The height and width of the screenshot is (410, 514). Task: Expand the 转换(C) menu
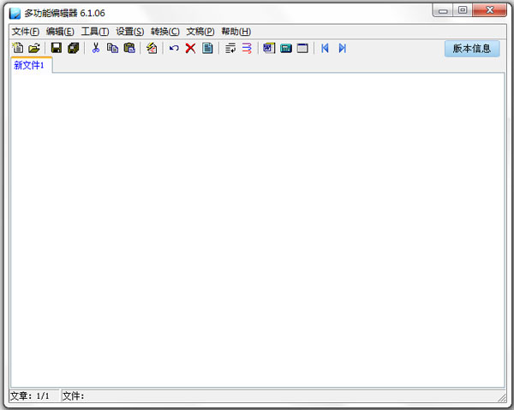(165, 32)
